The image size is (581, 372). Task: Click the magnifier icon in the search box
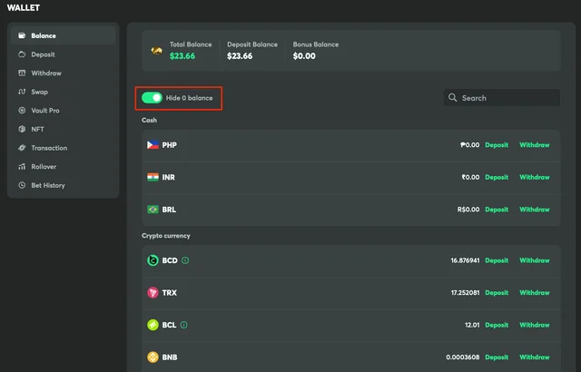click(x=452, y=98)
